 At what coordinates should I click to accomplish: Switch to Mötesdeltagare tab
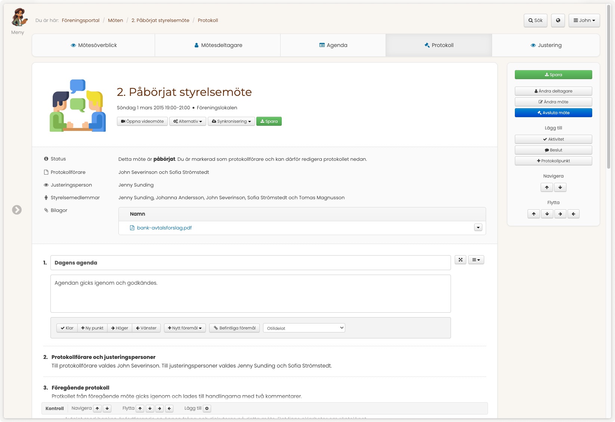[218, 45]
